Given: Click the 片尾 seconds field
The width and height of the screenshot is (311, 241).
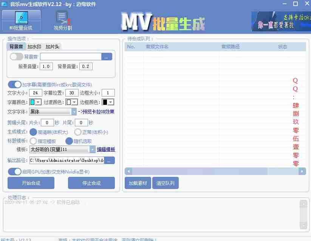Looking at the screenshot, I should pos(81,123).
